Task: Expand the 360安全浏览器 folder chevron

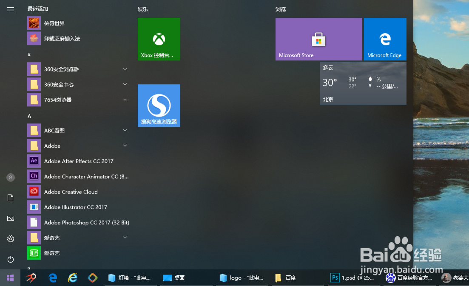Action: 125,69
